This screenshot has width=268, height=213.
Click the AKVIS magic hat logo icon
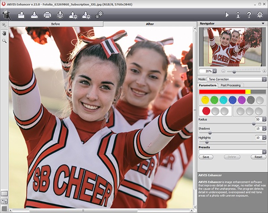tap(7, 15)
